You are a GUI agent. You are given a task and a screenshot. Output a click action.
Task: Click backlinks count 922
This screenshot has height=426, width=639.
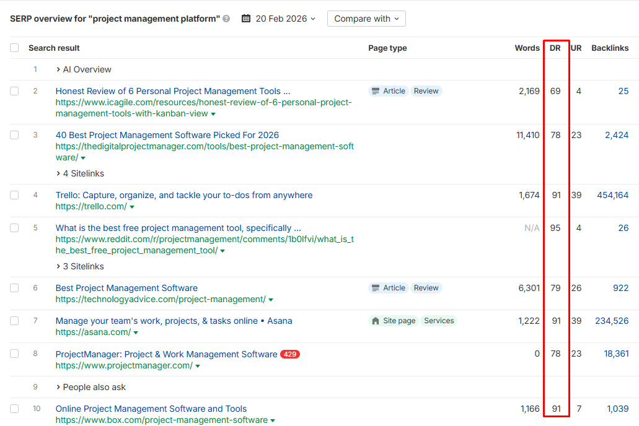(620, 289)
